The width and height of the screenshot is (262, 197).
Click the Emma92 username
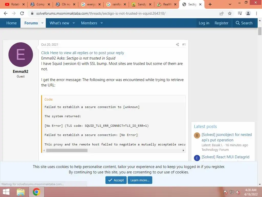[x=20, y=72]
